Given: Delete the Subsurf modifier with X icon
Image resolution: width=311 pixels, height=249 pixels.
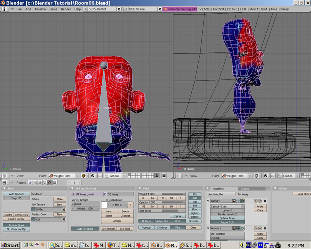Looking at the screenshot, I should tap(264, 201).
